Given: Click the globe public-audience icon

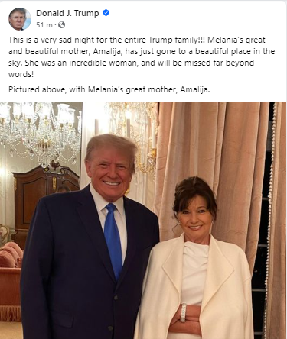Looking at the screenshot, I should [x=61, y=25].
